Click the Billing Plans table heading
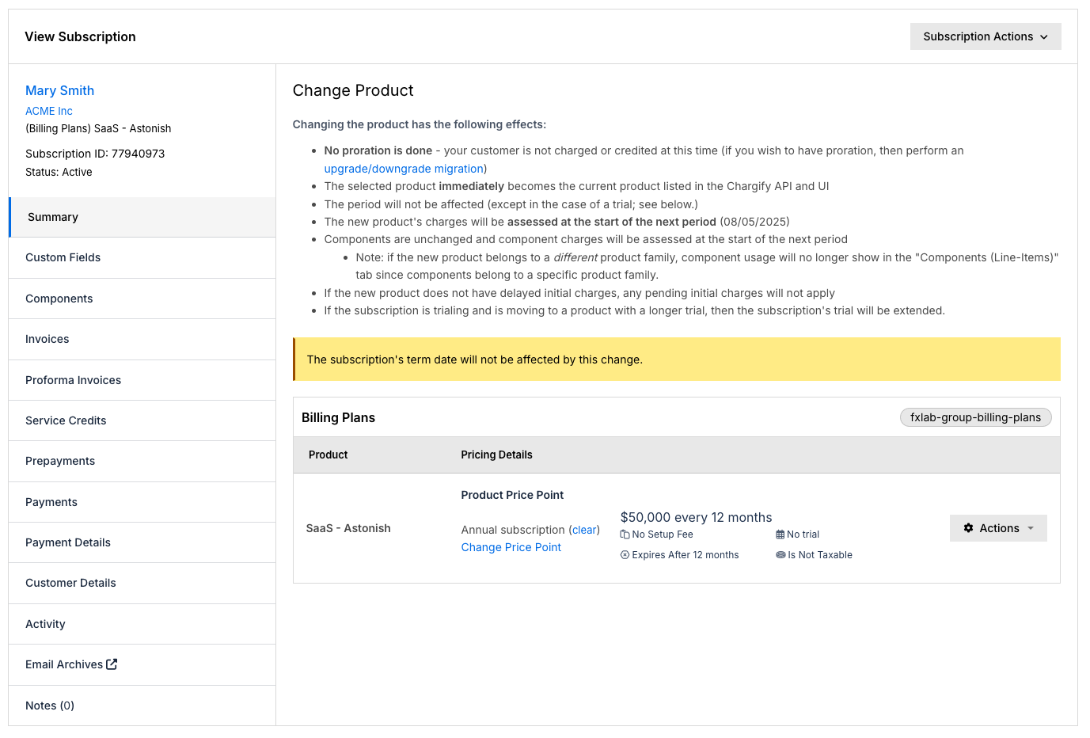Screen dimensions: 1090x738 pos(338,417)
